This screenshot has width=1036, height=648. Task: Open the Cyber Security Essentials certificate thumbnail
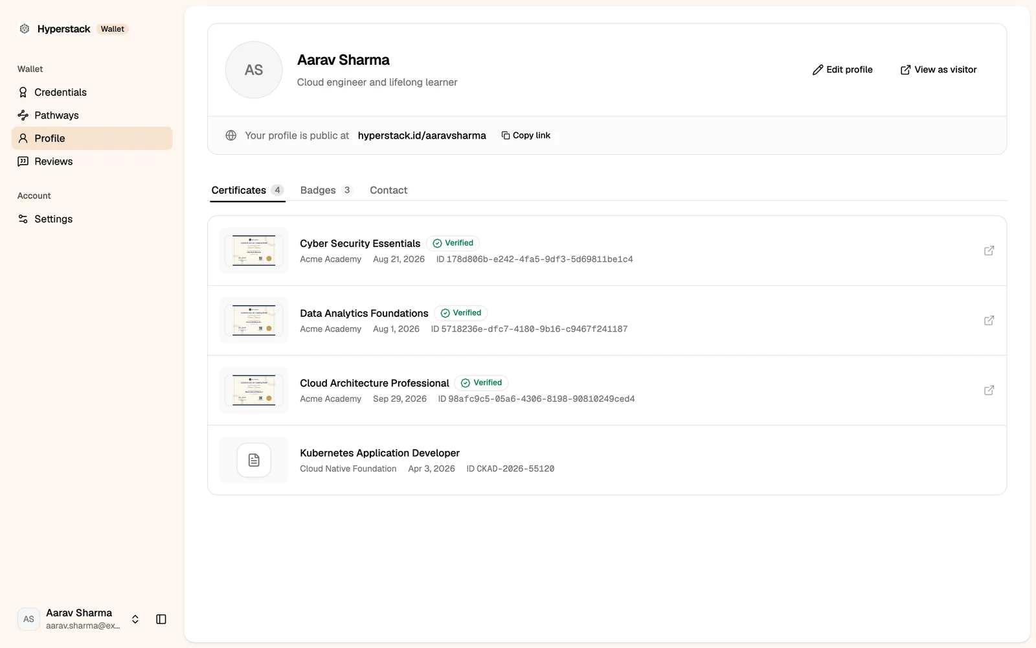pyautogui.click(x=254, y=251)
